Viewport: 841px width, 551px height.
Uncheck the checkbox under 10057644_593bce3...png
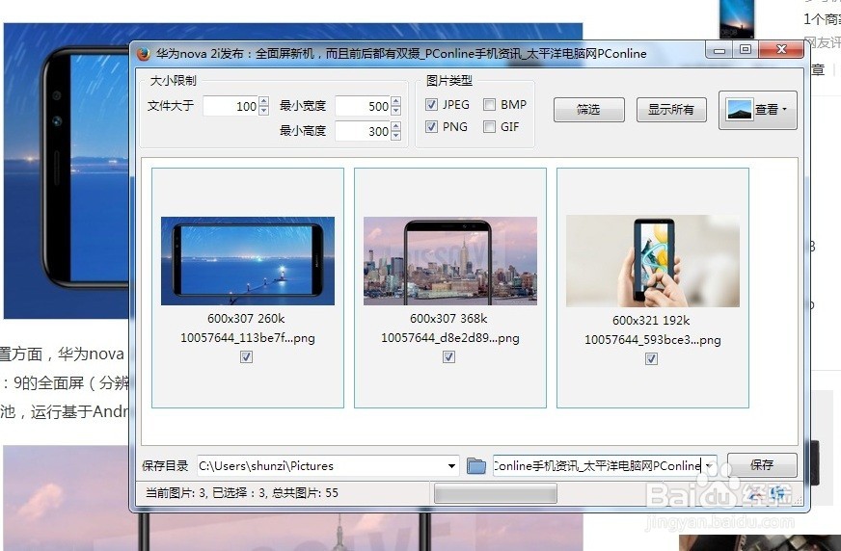651,358
